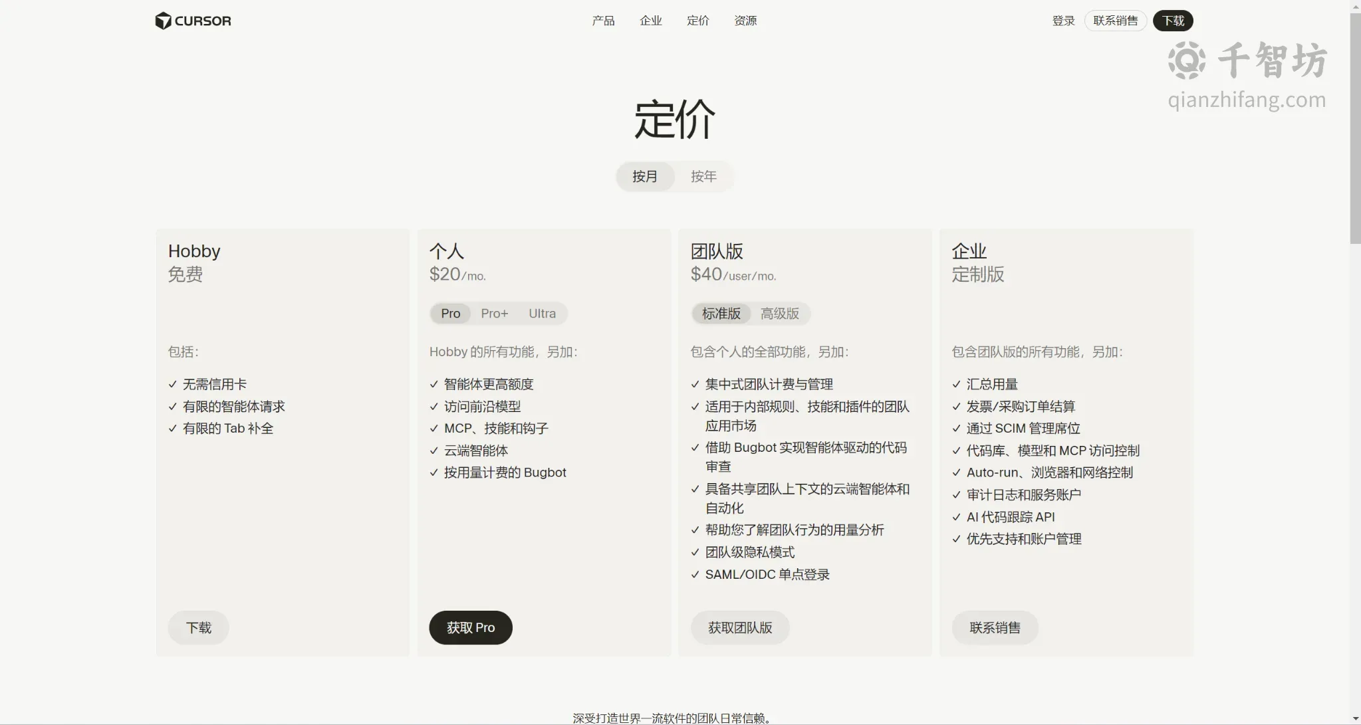Viewport: 1361px width, 725px height.
Task: Click the $20/mo. price text
Action: pyautogui.click(x=457, y=274)
